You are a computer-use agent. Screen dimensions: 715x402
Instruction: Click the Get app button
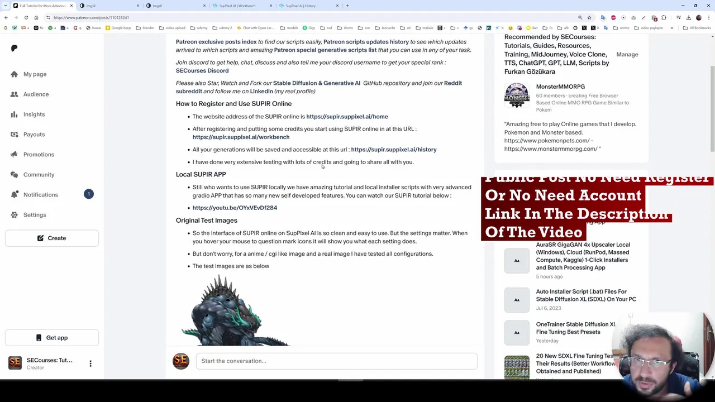pyautogui.click(x=52, y=338)
